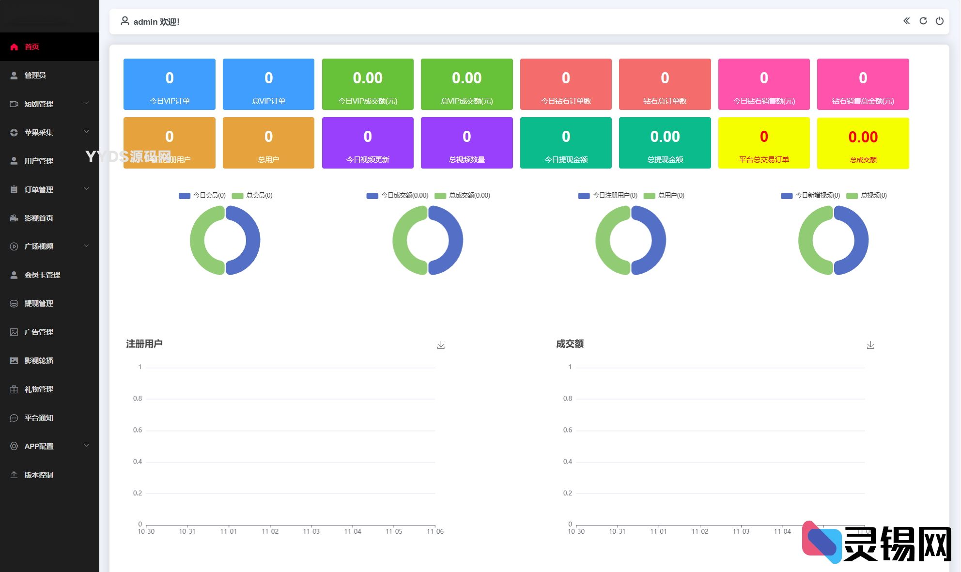Click the collapse sidebar double-chevron icon
Viewport: 961px width, 572px height.
(906, 21)
